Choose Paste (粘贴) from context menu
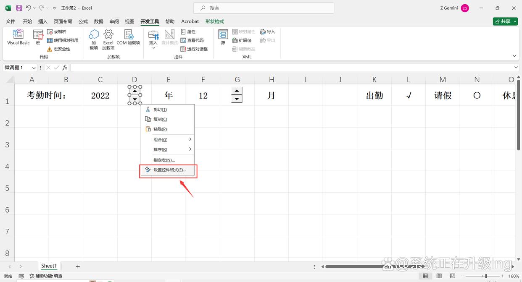 click(168, 129)
